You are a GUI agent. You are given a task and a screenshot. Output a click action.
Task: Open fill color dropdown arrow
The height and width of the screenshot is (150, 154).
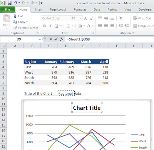point(84,26)
